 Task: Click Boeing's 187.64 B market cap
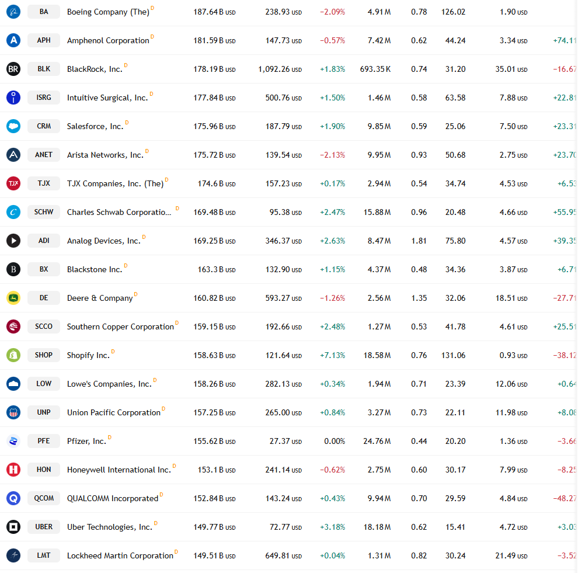coord(214,12)
